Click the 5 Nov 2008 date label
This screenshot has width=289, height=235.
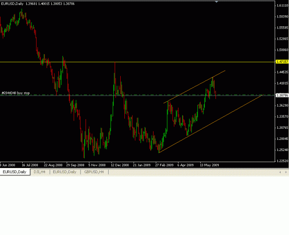click(x=97, y=165)
